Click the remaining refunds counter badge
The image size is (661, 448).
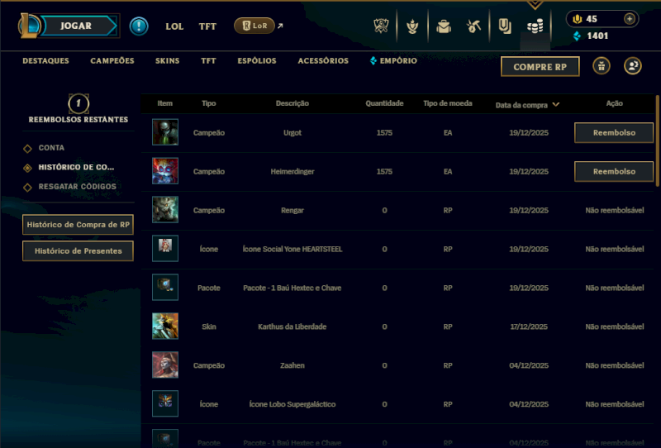point(78,104)
